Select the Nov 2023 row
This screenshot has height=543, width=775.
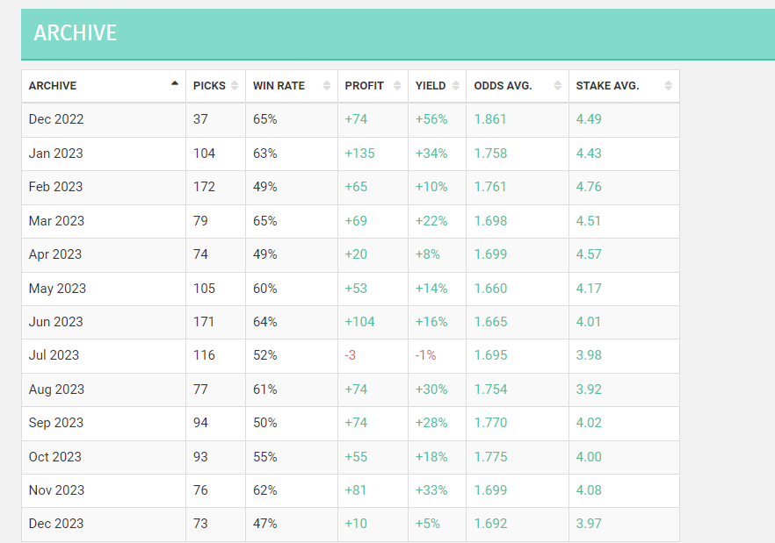tap(351, 490)
